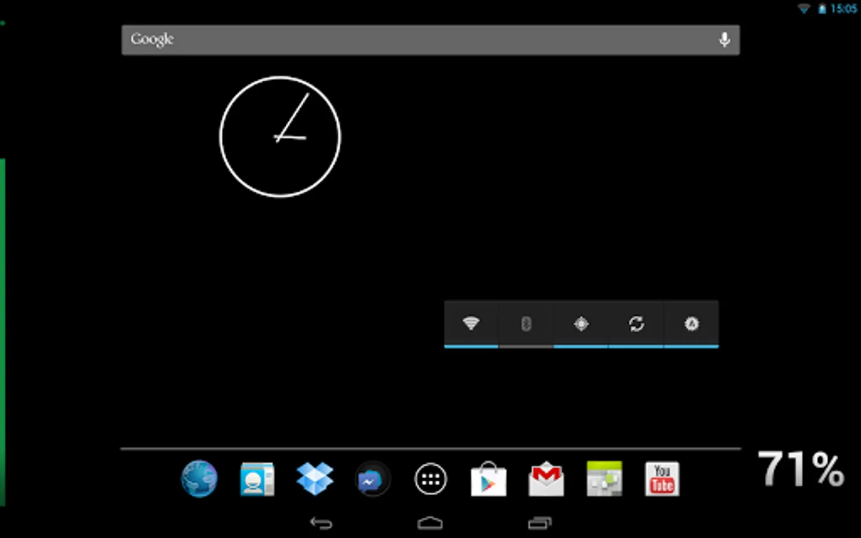Tap the 71% battery percentage text
This screenshot has height=538, width=861.
[801, 469]
